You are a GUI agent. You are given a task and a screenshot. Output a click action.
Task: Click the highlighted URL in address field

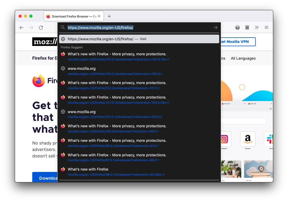[100, 28]
